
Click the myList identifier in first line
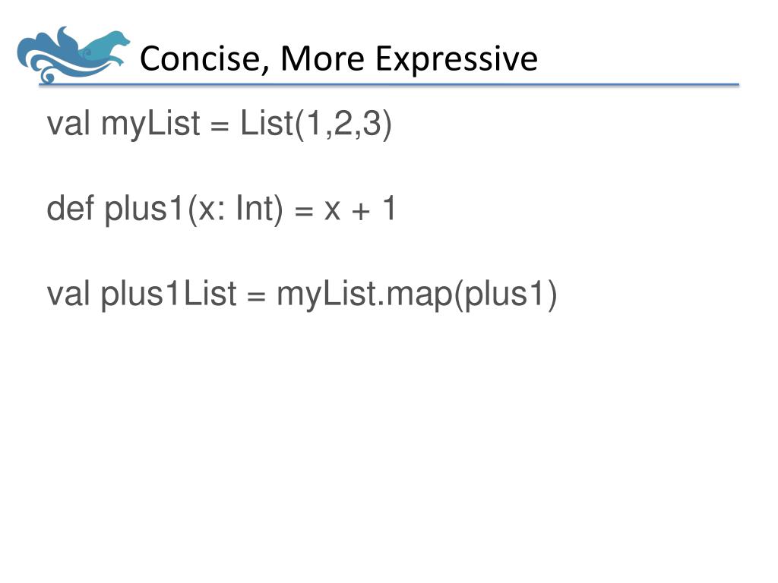tap(150, 124)
